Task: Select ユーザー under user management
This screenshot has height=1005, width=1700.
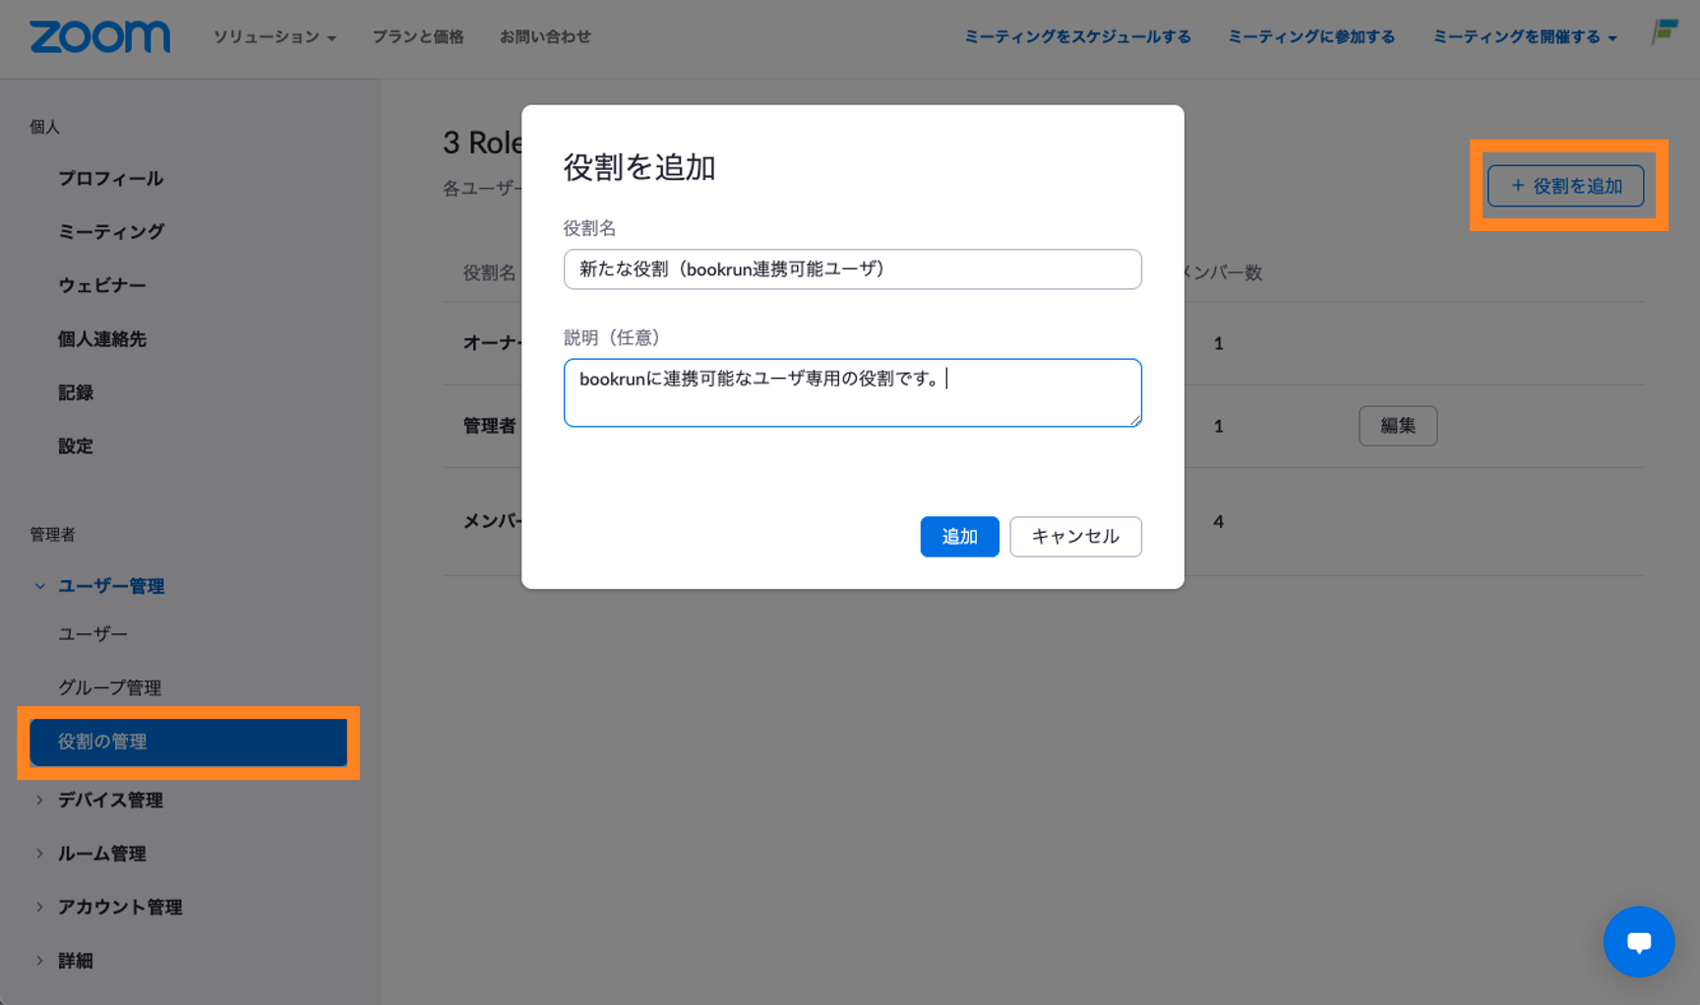Action: tap(92, 634)
